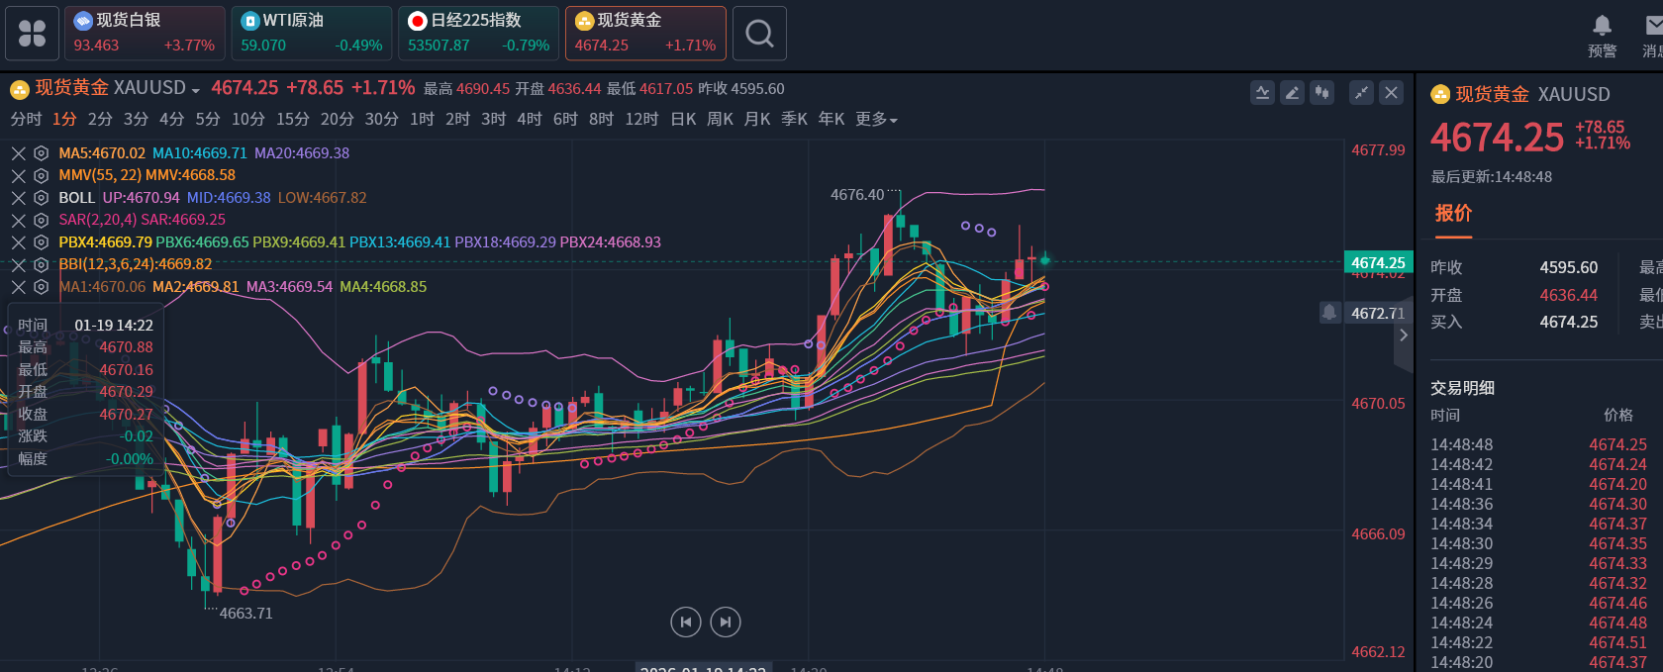Click the 预警 alert bell icon
The image size is (1663, 672).
1602,26
